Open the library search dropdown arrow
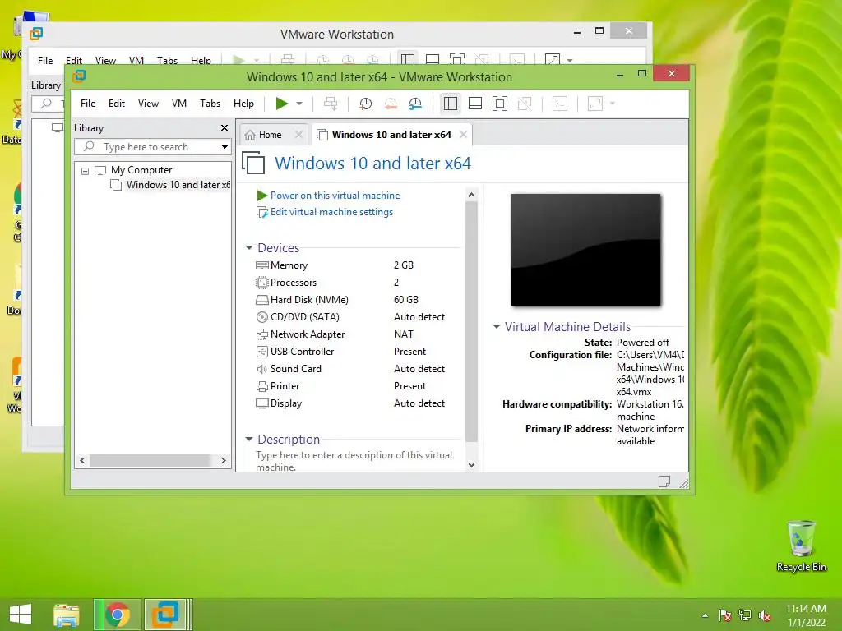 coord(224,146)
